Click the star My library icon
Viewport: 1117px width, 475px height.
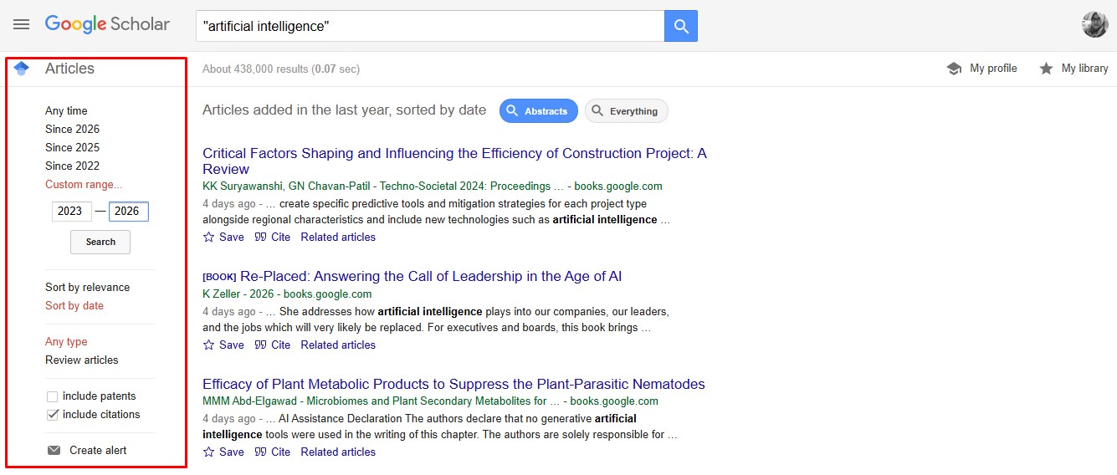click(1046, 69)
